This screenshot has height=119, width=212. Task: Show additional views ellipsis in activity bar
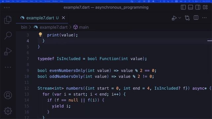[x=8, y=67]
